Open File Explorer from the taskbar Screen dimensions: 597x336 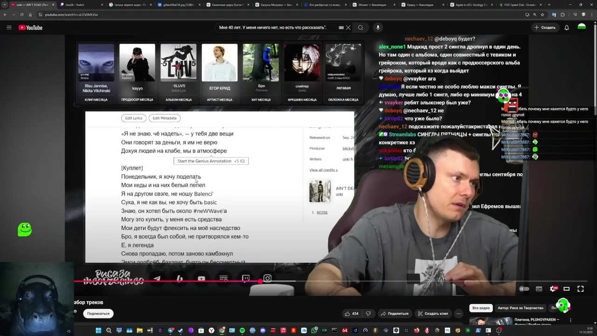point(139,330)
